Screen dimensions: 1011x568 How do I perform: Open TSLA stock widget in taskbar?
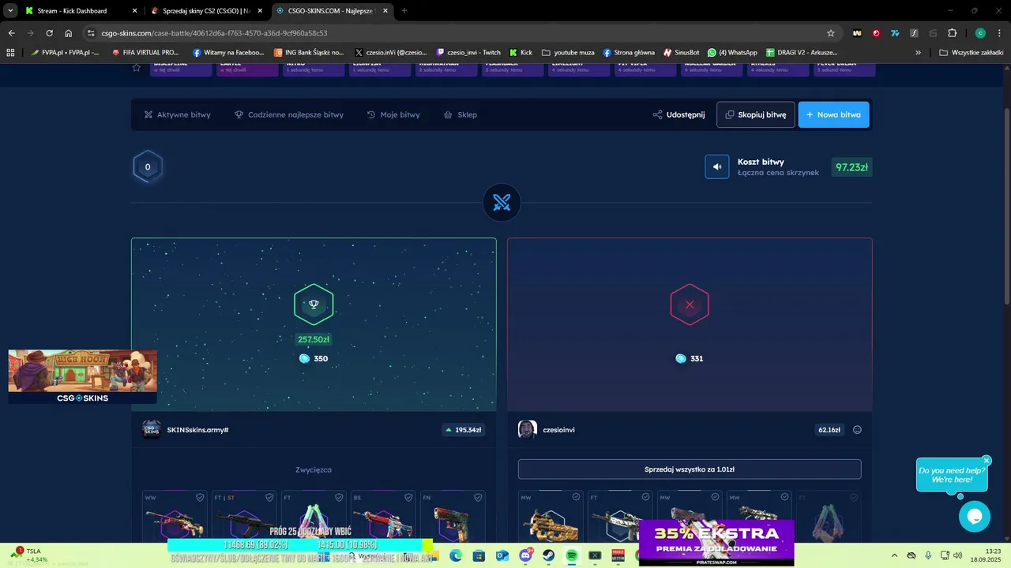point(29,555)
